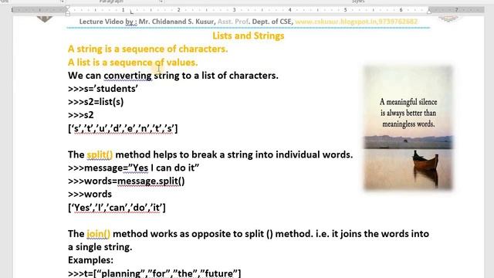Viewport: 494px width, 278px height.
Task: Click the highlighted word 'split()'
Action: (100, 154)
